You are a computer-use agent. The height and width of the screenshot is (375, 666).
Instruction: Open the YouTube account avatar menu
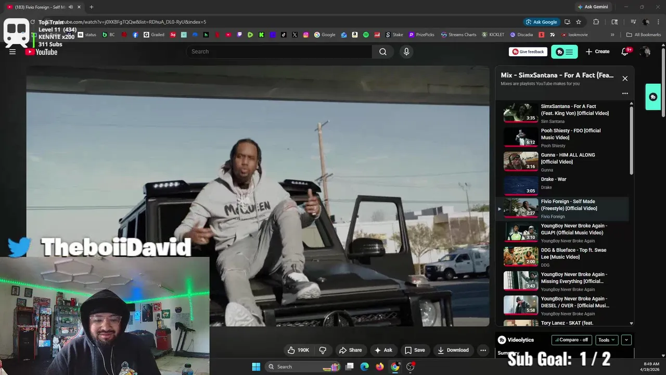[x=645, y=52]
